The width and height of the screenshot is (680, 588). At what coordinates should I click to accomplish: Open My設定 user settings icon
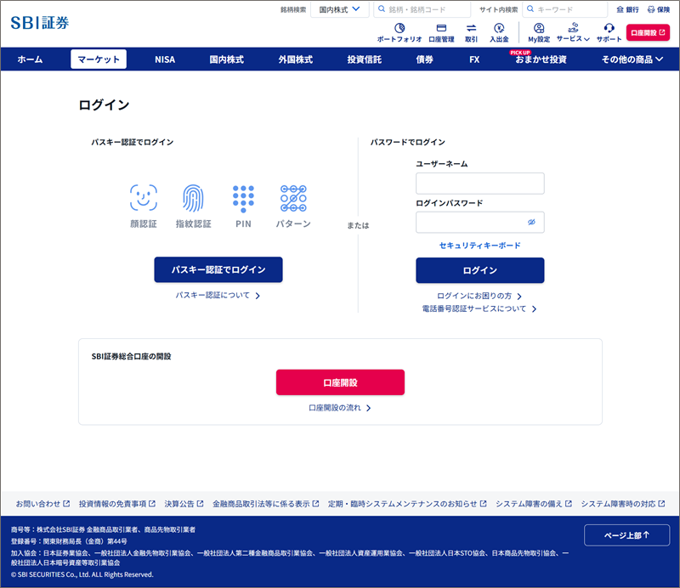click(x=539, y=29)
